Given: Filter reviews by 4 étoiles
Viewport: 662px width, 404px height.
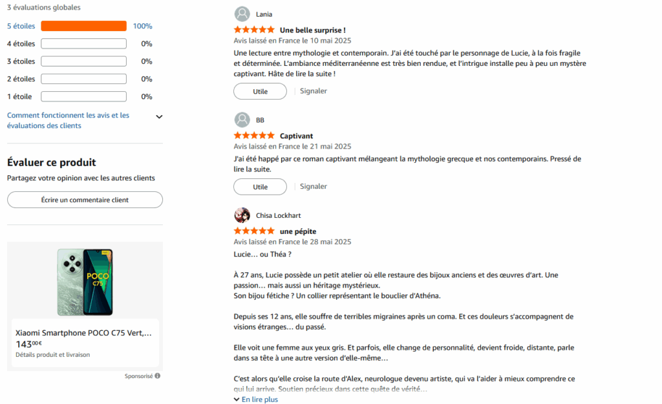Looking at the screenshot, I should tap(21, 44).
